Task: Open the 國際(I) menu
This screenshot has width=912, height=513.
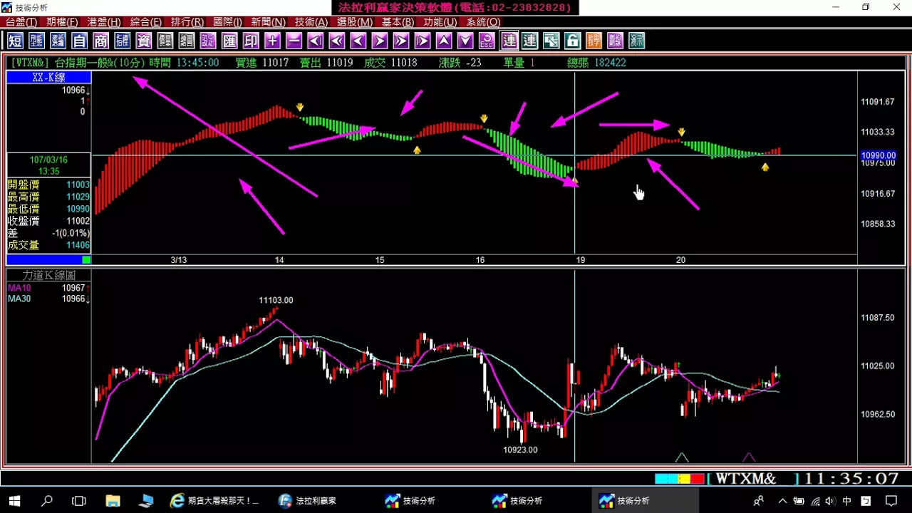Action: coord(228,22)
